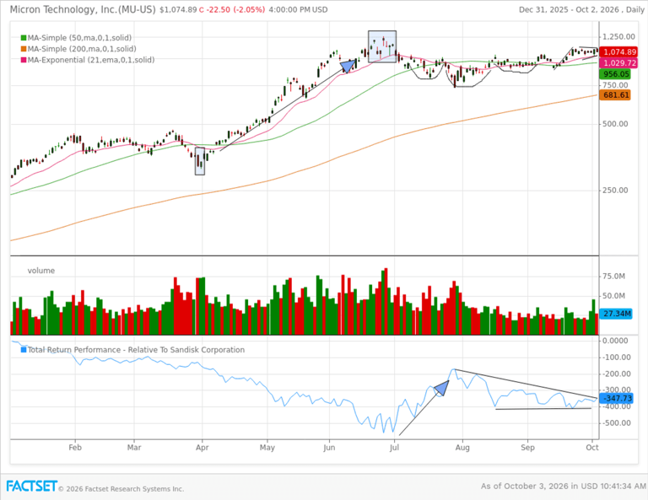
Task: Click the pink 21 EMA legend swatch
Action: coord(24,60)
